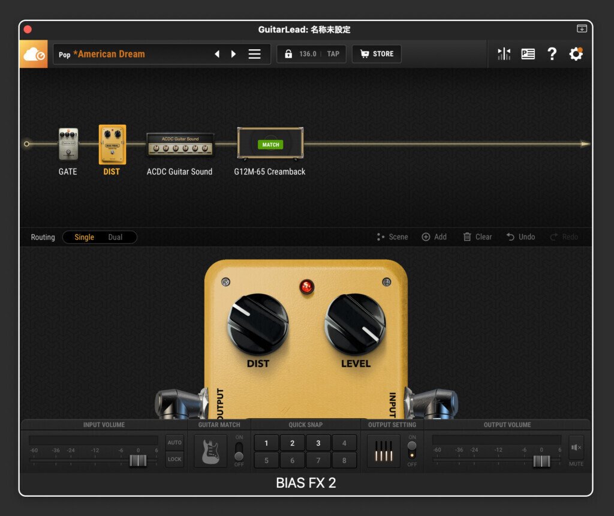Select the G12M-65 Creamback cabinet
The height and width of the screenshot is (516, 614).
tap(270, 144)
